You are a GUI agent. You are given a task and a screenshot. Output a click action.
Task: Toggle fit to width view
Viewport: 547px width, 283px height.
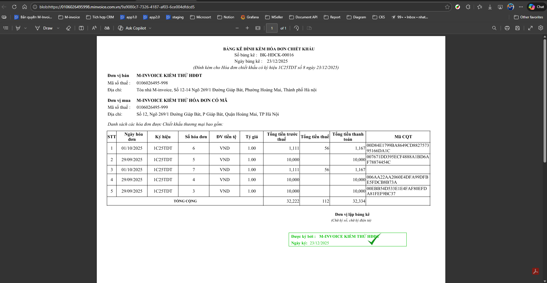pyautogui.click(x=258, y=28)
